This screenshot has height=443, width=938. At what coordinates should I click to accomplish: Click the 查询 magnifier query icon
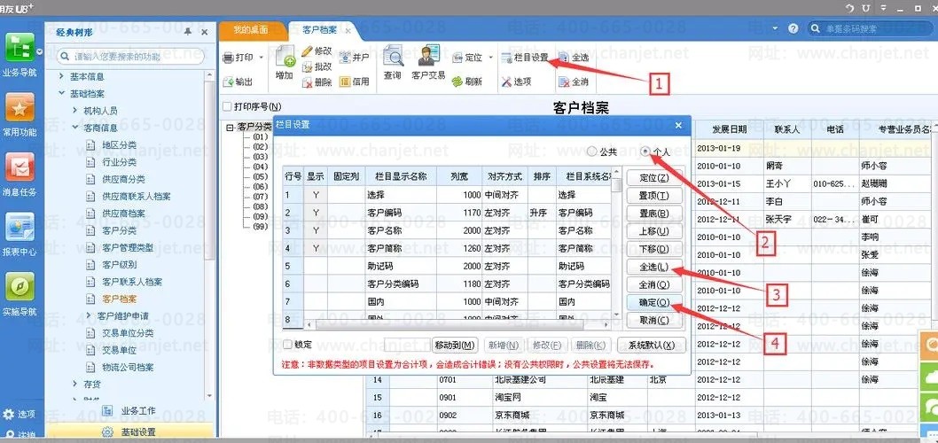tap(393, 56)
